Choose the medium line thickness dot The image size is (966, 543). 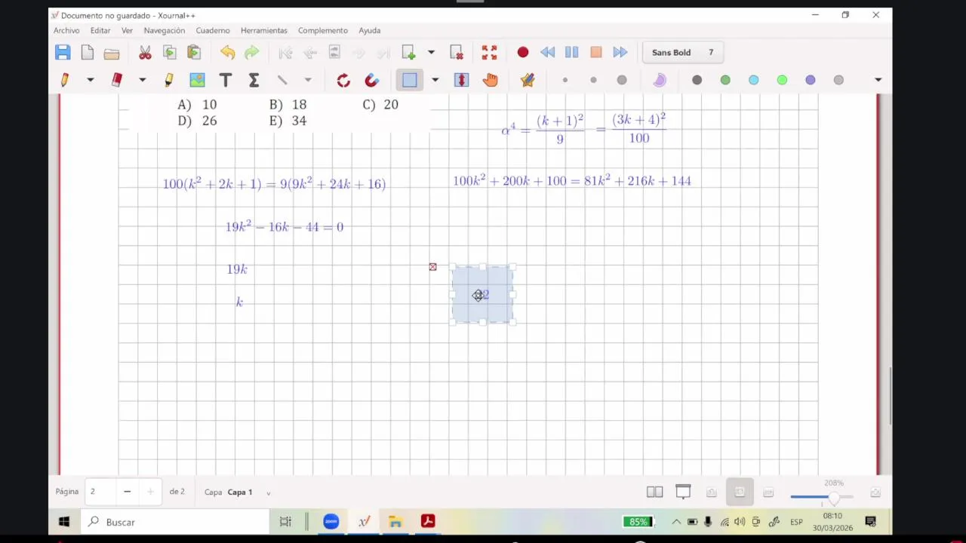pos(593,80)
